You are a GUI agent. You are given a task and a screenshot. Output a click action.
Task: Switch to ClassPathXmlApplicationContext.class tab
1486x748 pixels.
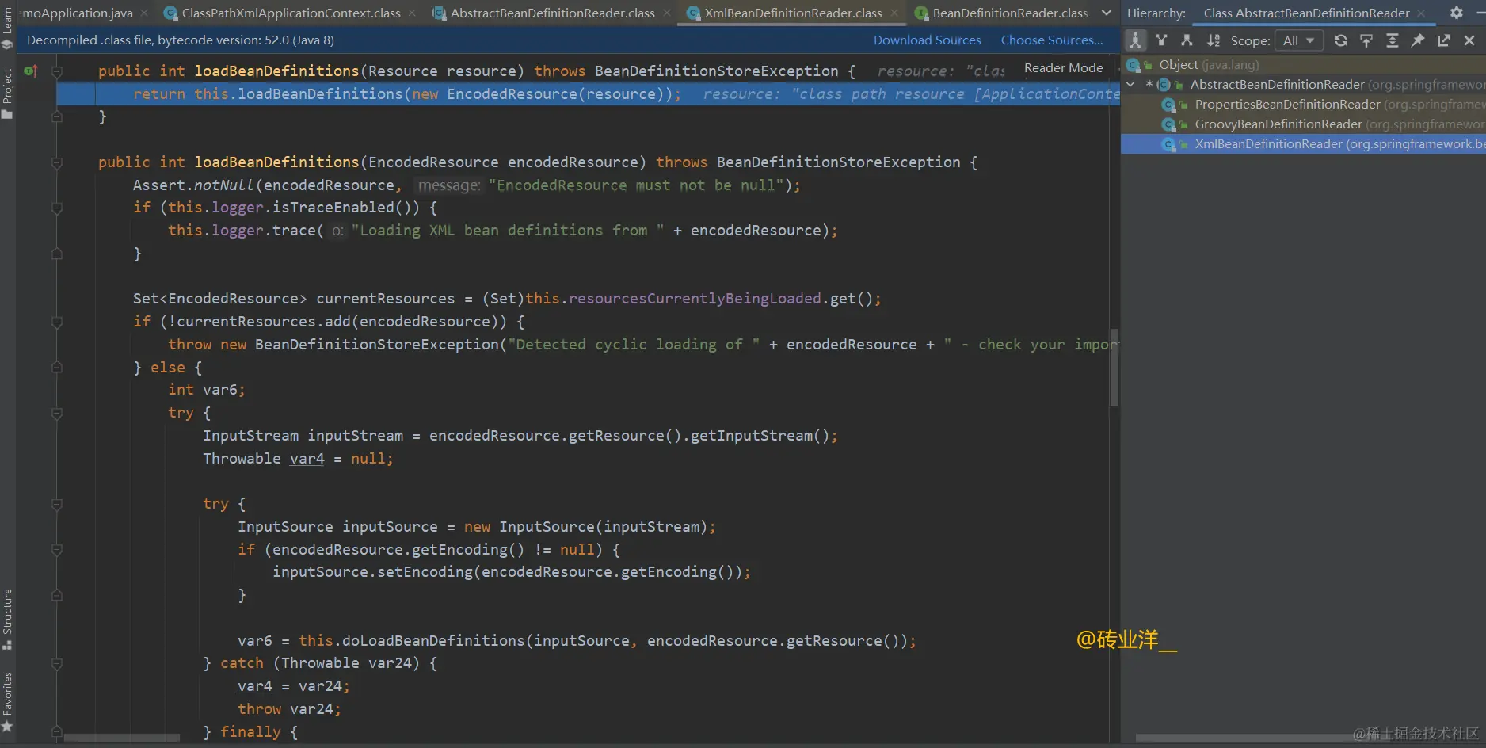coord(290,13)
